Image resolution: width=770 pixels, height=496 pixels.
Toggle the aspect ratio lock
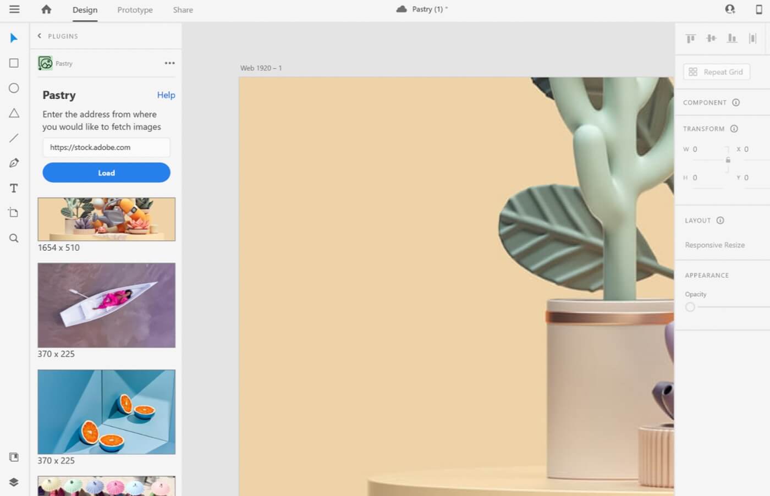pos(728,160)
